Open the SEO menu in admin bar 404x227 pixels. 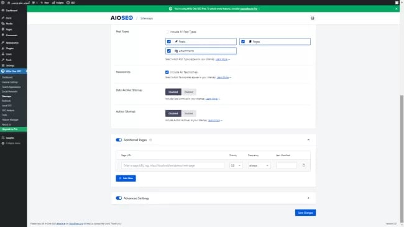click(x=71, y=2)
